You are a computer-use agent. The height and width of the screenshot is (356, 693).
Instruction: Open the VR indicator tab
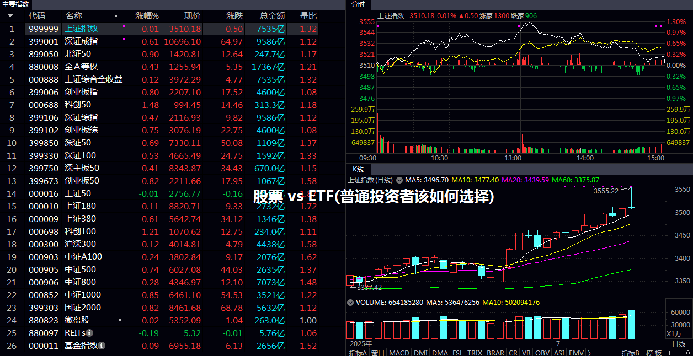(x=526, y=353)
